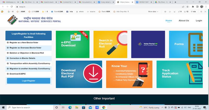Click the whois item in SEO toolbar
Screen dimensions: 209x110
(80, 12)
